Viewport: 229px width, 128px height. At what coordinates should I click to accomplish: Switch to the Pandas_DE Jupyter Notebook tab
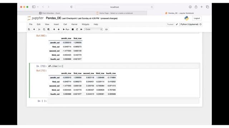[x=179, y=13]
